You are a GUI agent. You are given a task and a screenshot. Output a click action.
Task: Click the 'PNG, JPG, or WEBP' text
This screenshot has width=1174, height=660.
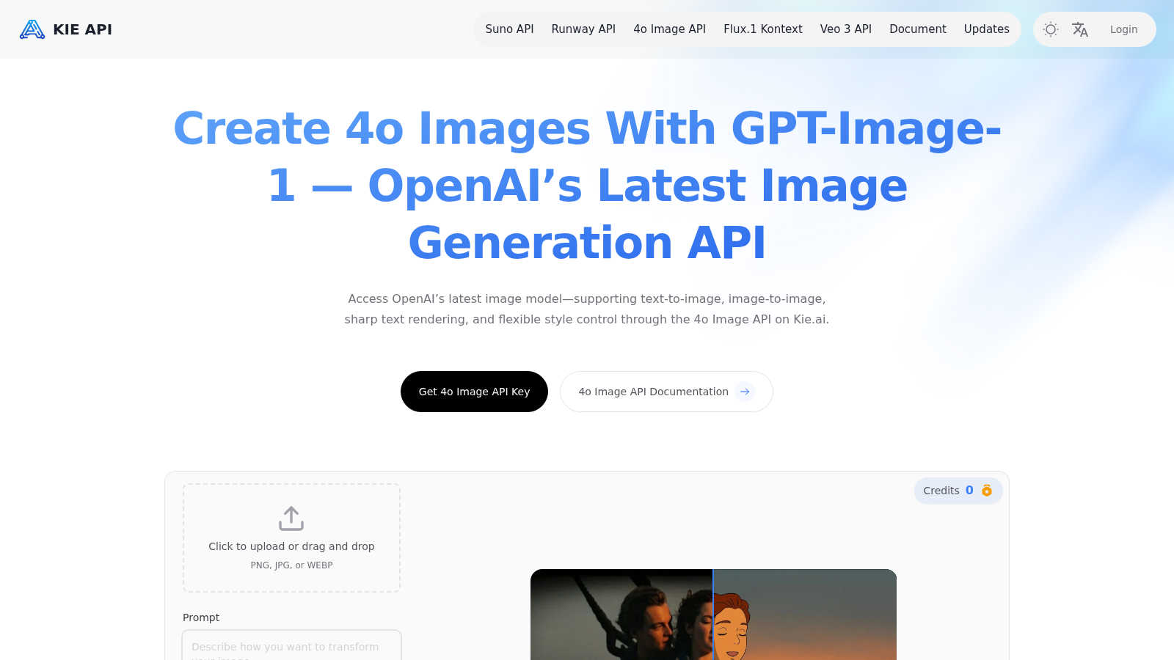291,565
